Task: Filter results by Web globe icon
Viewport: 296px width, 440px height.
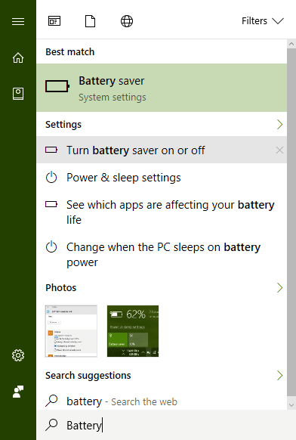Action: click(x=127, y=21)
